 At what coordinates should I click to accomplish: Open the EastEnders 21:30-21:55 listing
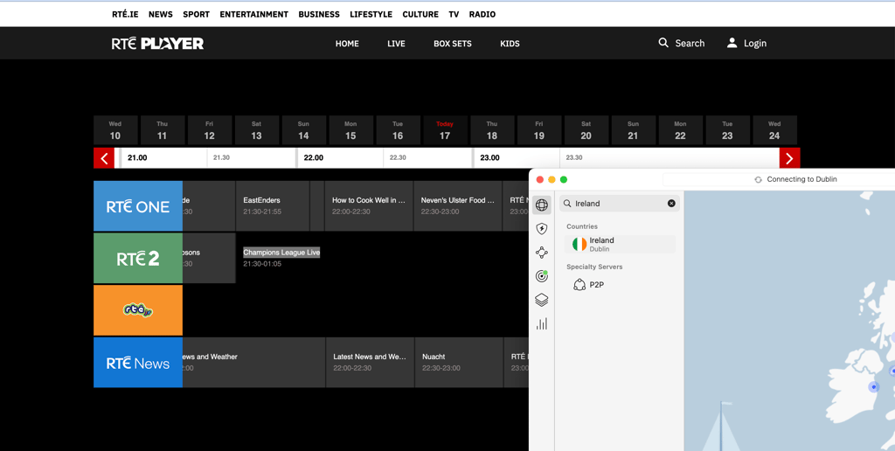pyautogui.click(x=273, y=206)
